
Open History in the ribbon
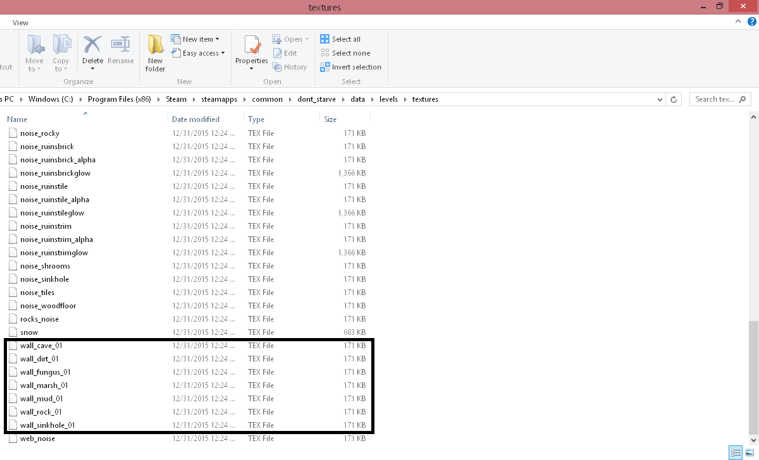click(x=290, y=67)
